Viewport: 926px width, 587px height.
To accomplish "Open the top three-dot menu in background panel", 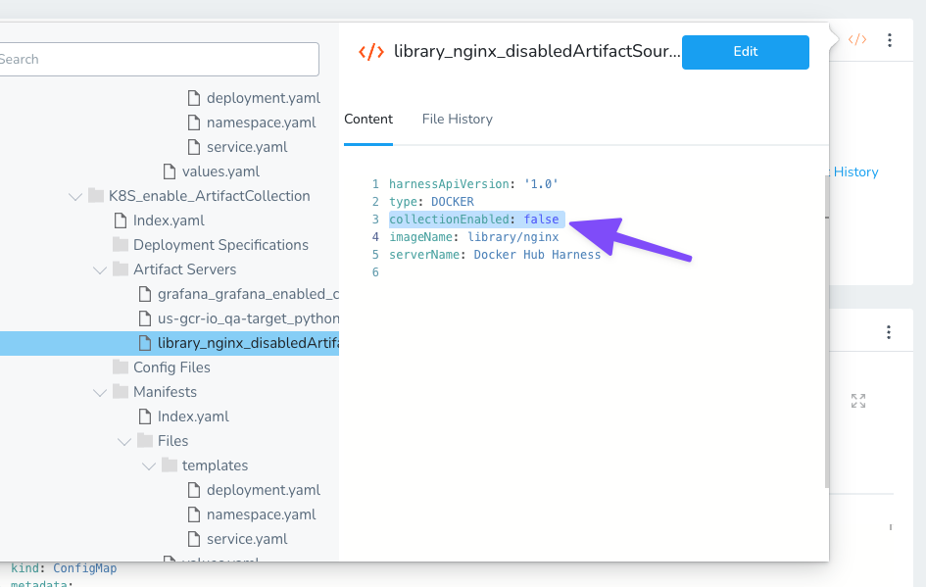I will [890, 40].
